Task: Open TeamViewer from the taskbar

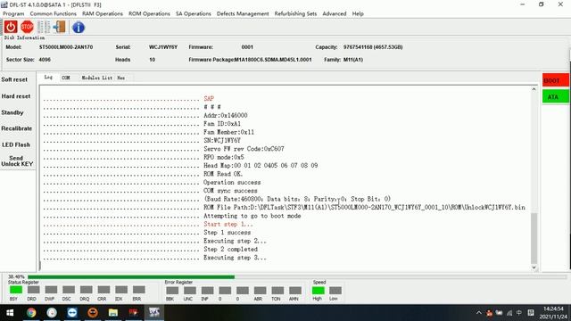Action: coord(72,313)
